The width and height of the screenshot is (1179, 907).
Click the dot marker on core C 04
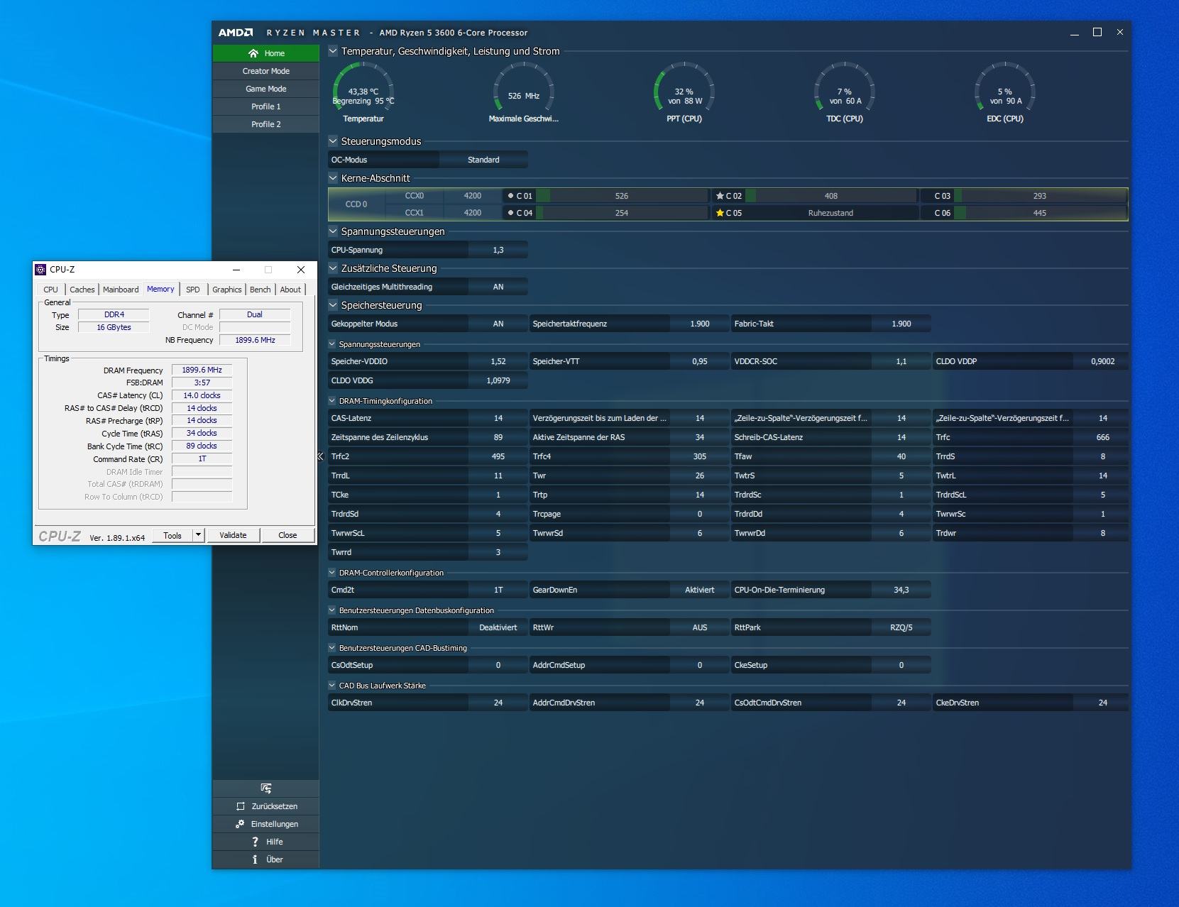click(x=510, y=213)
